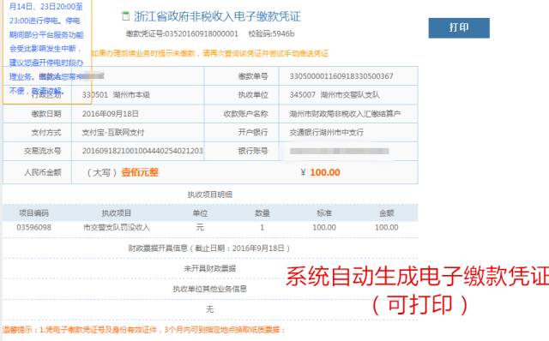Click the 金额 column header
The image size is (549, 341).
coord(387,213)
